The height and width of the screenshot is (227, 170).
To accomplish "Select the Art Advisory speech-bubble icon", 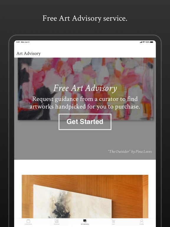I will [x=85, y=221].
